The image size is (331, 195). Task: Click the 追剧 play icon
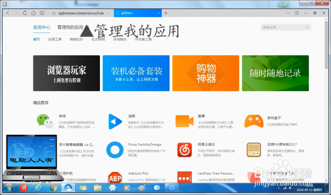[x=115, y=122]
